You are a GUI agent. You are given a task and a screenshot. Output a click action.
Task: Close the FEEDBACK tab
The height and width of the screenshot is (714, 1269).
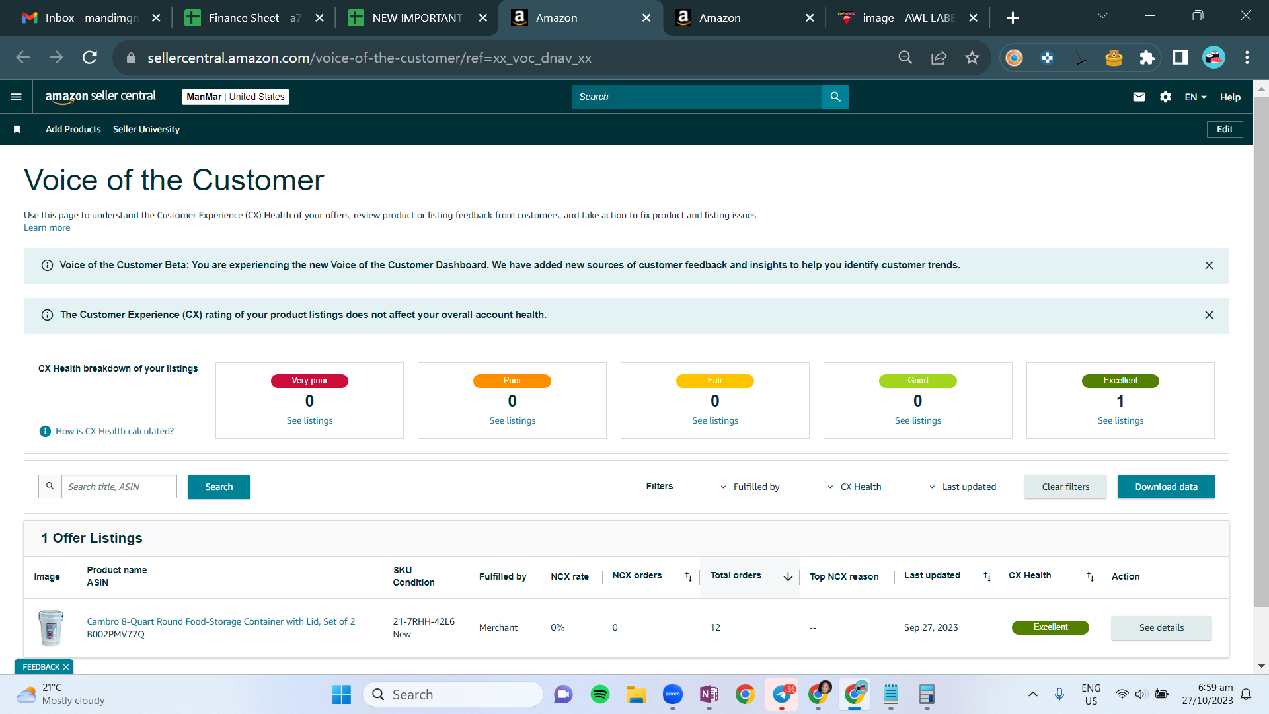[66, 668]
